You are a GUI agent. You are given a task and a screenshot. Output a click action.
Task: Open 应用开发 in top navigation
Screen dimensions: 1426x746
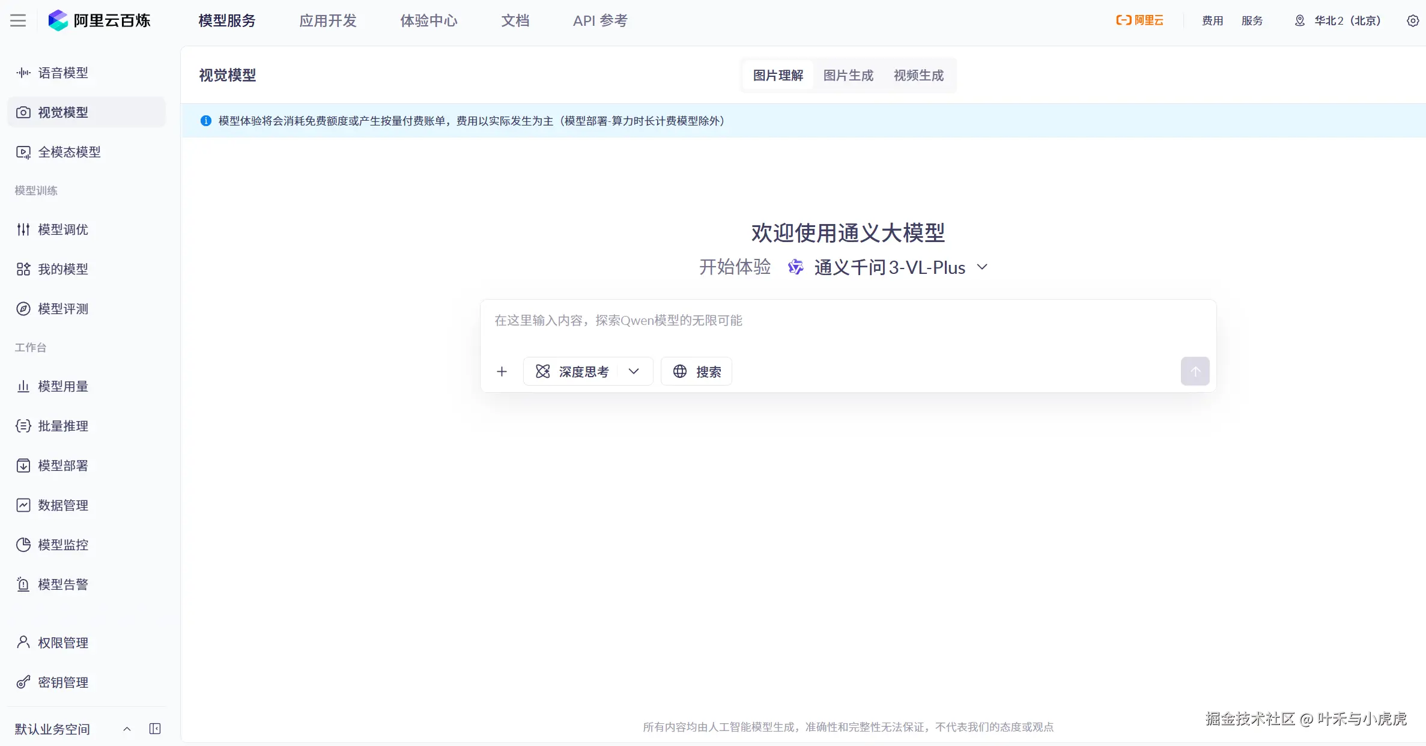(x=328, y=20)
